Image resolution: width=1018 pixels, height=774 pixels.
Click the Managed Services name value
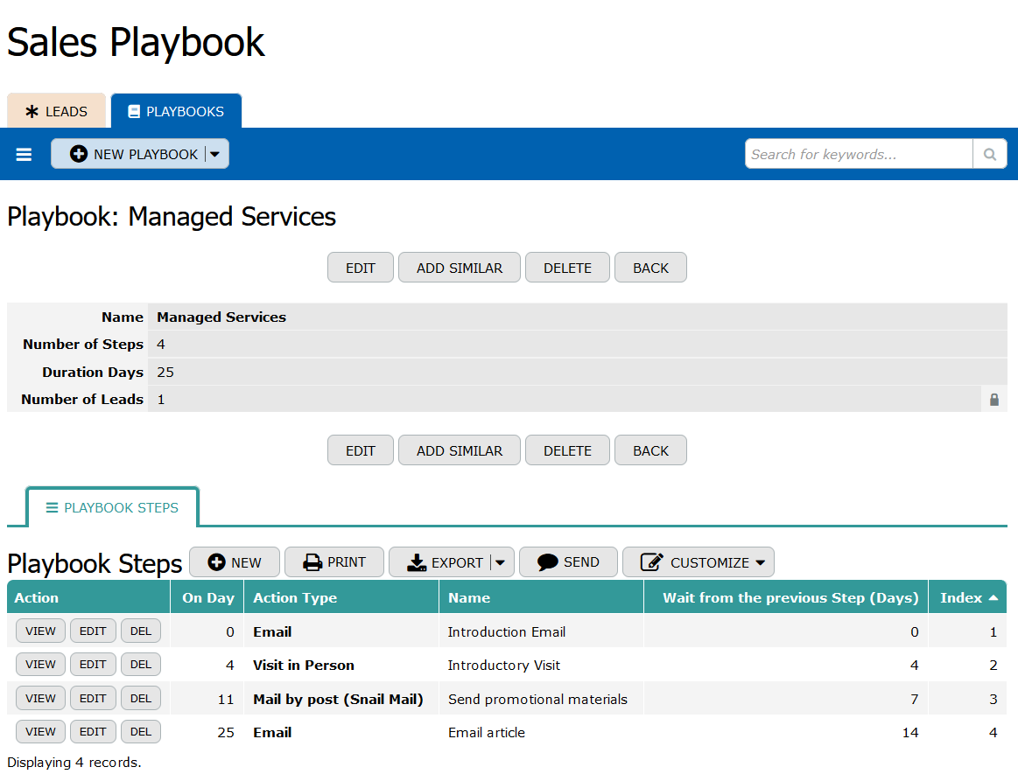pos(221,317)
